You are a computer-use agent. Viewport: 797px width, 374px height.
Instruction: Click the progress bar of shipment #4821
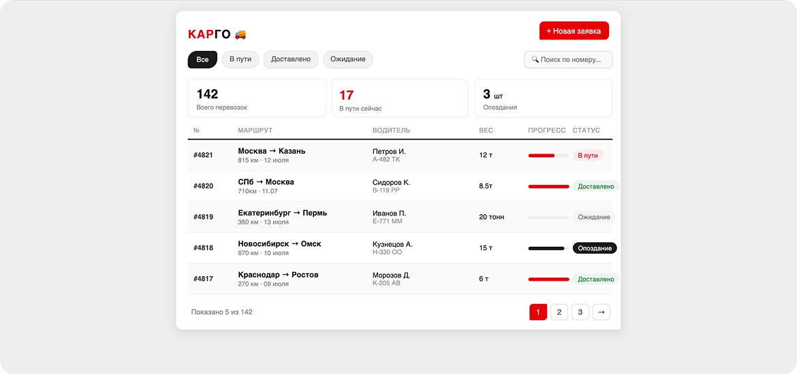tap(548, 156)
